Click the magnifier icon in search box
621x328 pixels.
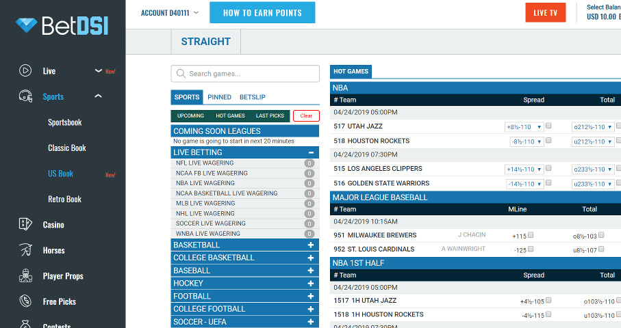click(181, 74)
